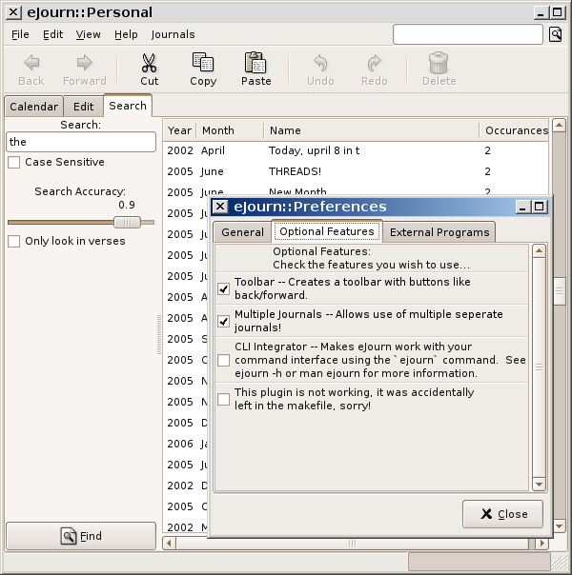Sort results by Month column header
Screen dimensions: 572x575
230,130
